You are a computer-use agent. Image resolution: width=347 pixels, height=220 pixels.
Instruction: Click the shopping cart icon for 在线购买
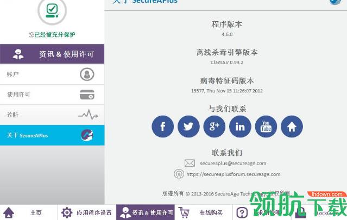184,212
